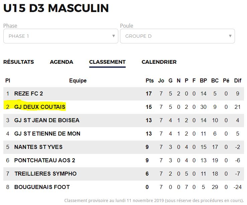Image resolution: width=247 pixels, height=205 pixels.
Task: Click GJ ST ETIENNE DE MON team
Action: [47, 134]
